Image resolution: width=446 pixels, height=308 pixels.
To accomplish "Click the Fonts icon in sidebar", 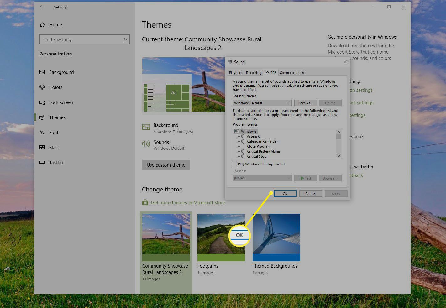I will point(42,133).
